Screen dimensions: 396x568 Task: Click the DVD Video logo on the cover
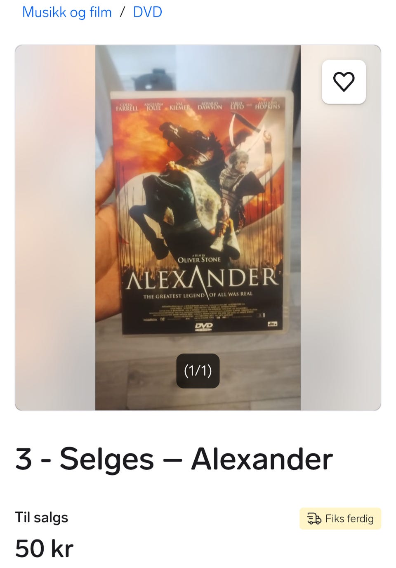(203, 327)
